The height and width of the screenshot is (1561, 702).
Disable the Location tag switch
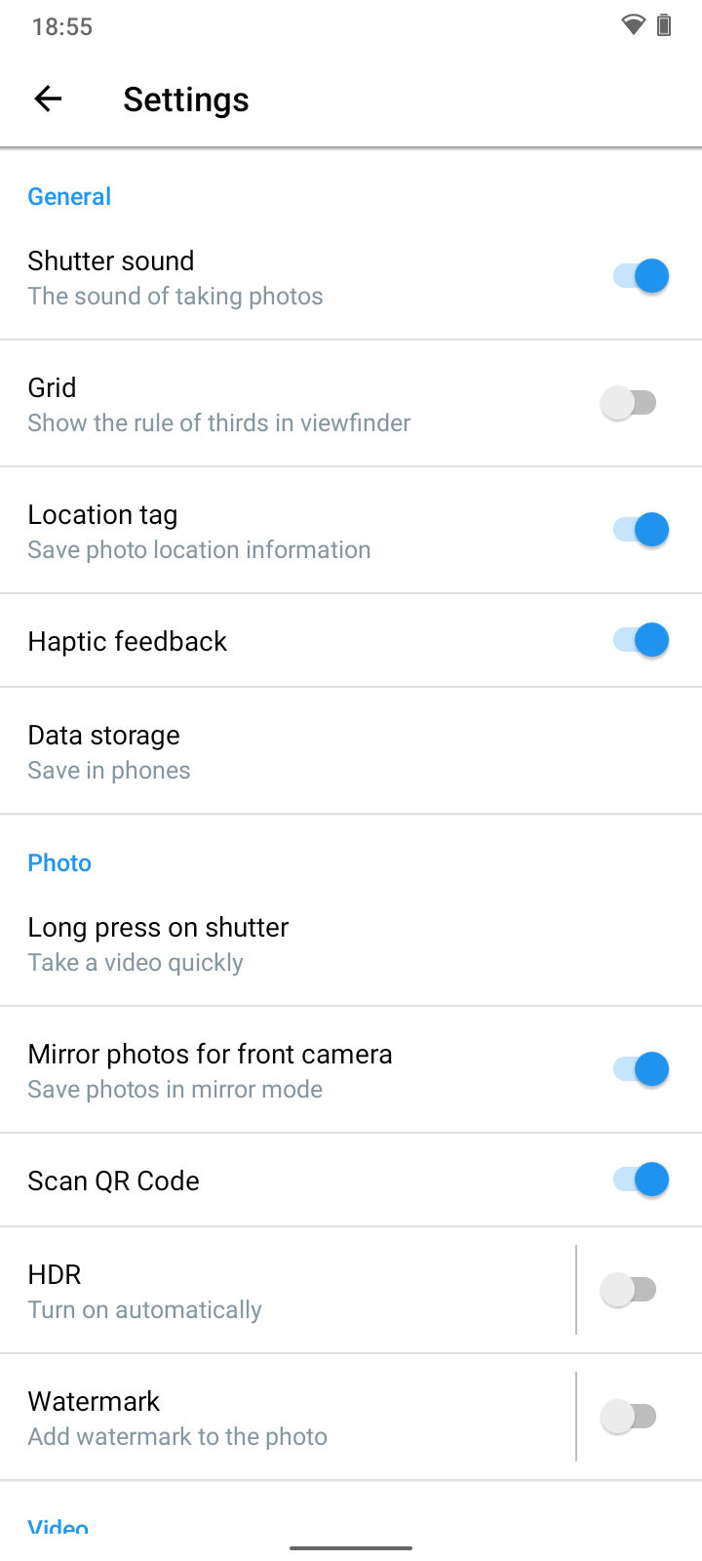[641, 530]
